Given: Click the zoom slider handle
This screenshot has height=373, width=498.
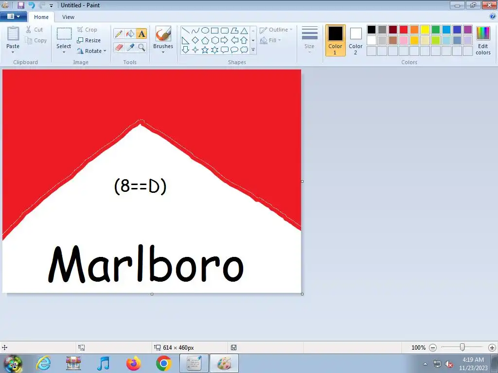Looking at the screenshot, I should (x=462, y=347).
